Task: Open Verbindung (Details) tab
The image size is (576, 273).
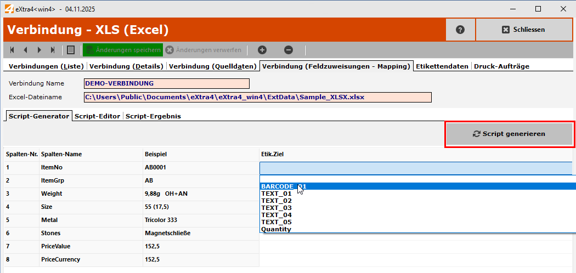Action: tap(126, 66)
